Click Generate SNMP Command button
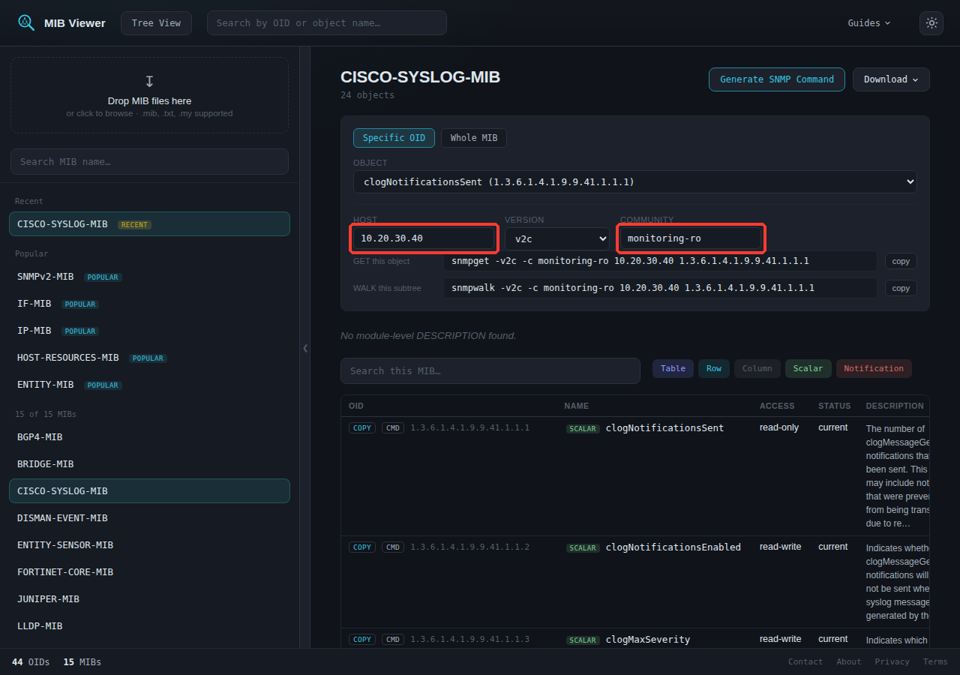Image resolution: width=960 pixels, height=675 pixels. (777, 79)
